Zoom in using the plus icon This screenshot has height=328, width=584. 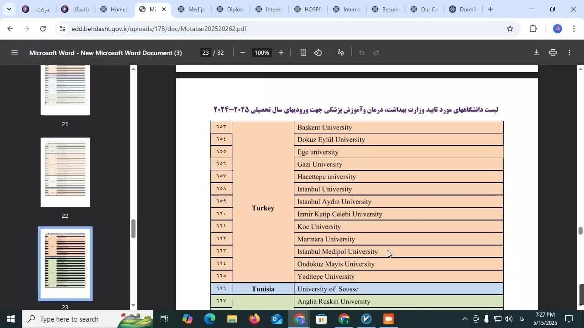tap(281, 52)
